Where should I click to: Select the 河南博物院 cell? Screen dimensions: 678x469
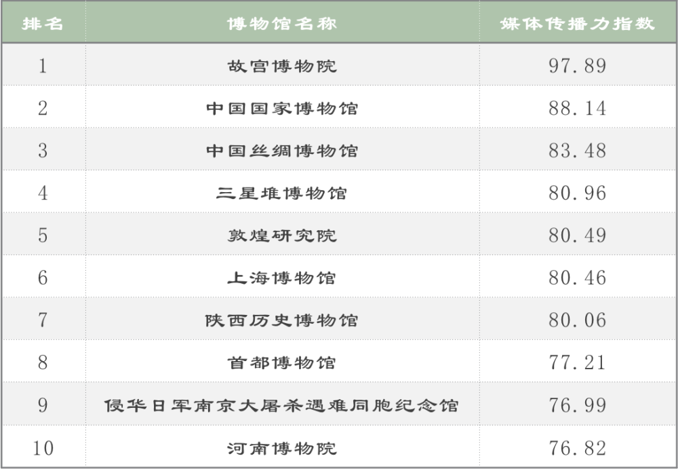pos(282,448)
